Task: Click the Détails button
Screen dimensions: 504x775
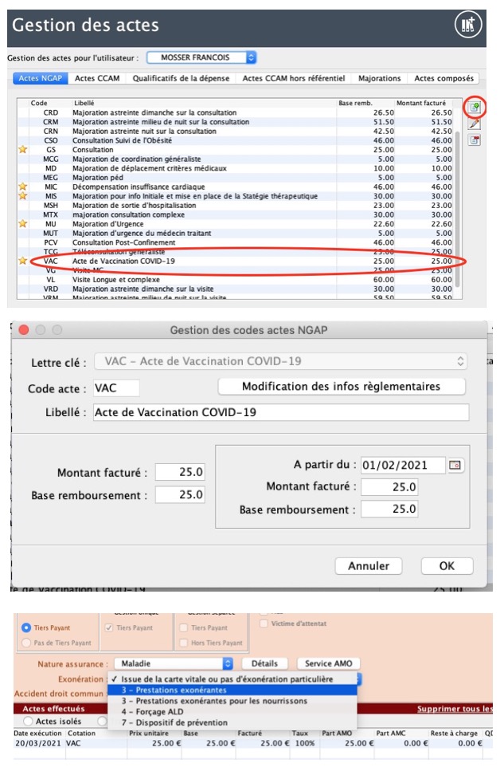Action: (264, 663)
